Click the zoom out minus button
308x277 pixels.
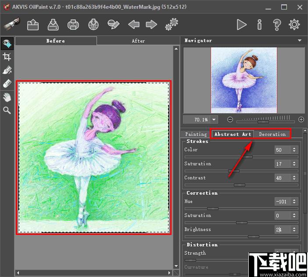(x=230, y=119)
